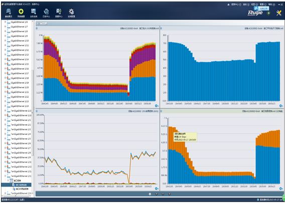Click header menu icon of CPU line chart
This screenshot has width=285, height=203.
[x=37, y=111]
